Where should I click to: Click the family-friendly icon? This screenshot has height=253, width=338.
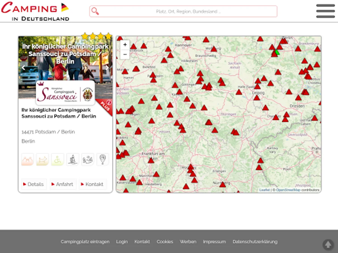coord(27,159)
